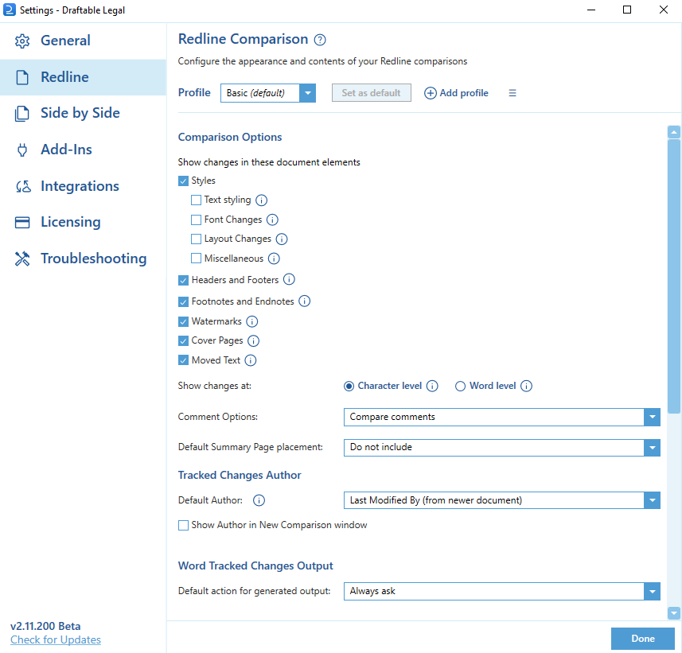
Task: Show info for Miscellaneous option
Action: coord(274,258)
